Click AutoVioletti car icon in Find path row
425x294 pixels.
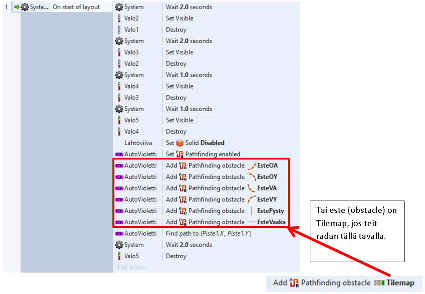(x=119, y=233)
